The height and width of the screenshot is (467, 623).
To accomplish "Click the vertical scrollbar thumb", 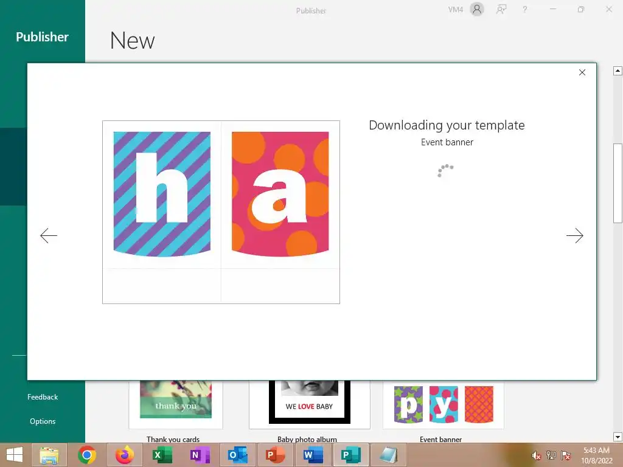I will point(618,184).
